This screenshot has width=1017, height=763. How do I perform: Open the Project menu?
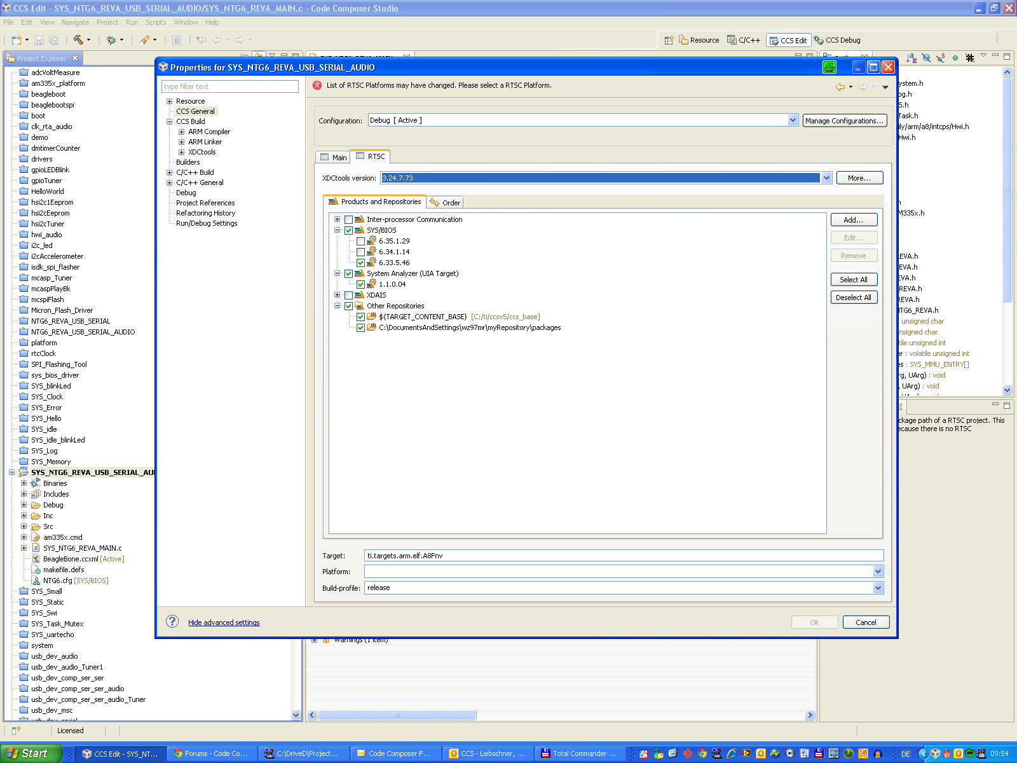coord(107,22)
